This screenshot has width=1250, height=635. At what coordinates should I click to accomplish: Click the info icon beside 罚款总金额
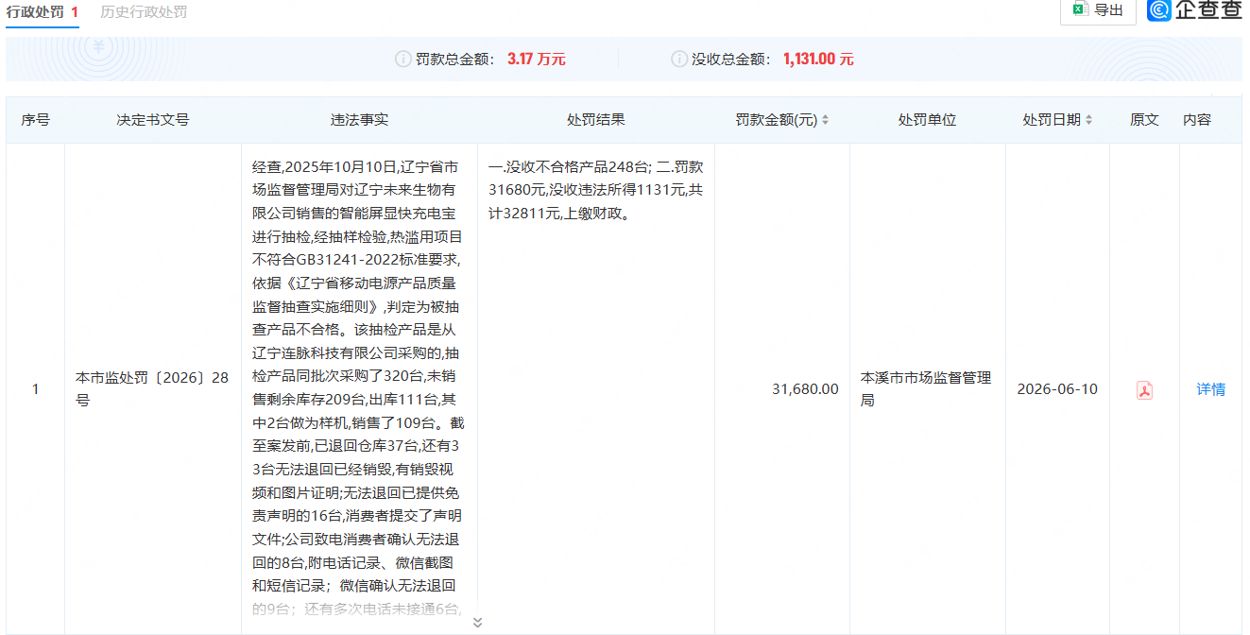(402, 59)
